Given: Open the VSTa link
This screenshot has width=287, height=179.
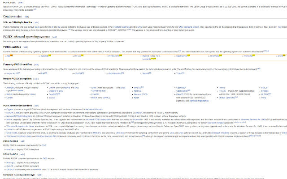Looking at the screenshot, I should click(264, 98).
